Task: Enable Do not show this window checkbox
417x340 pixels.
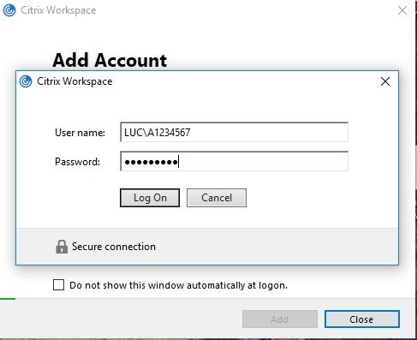Action: [x=58, y=284]
